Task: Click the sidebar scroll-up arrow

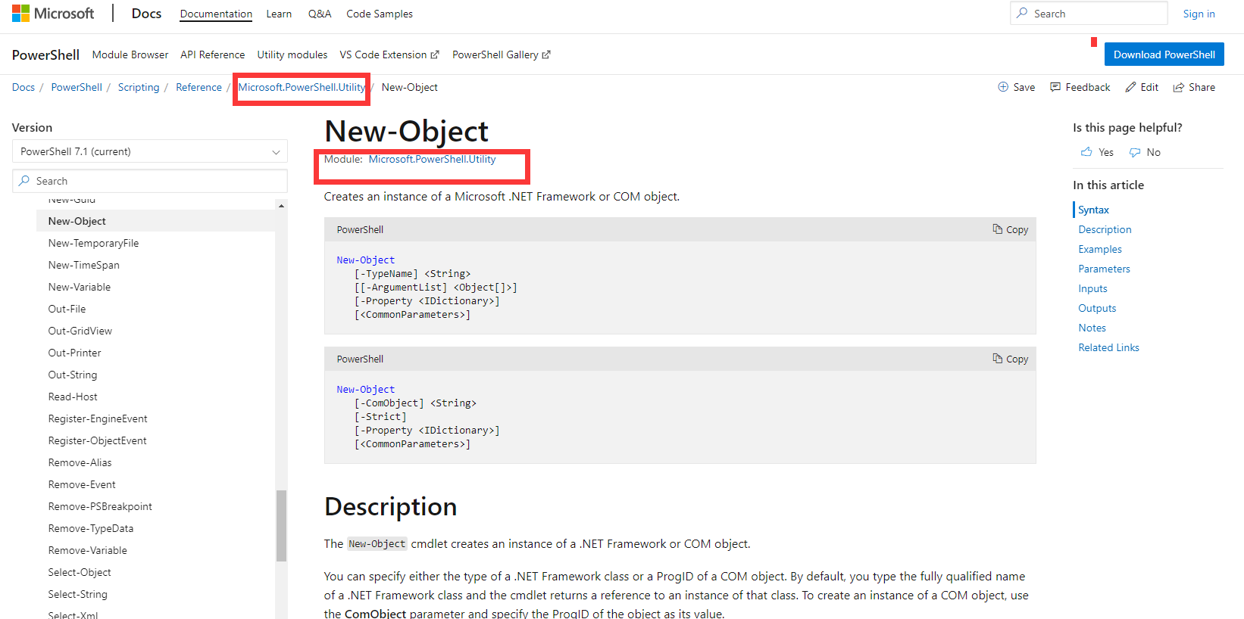Action: coord(282,205)
